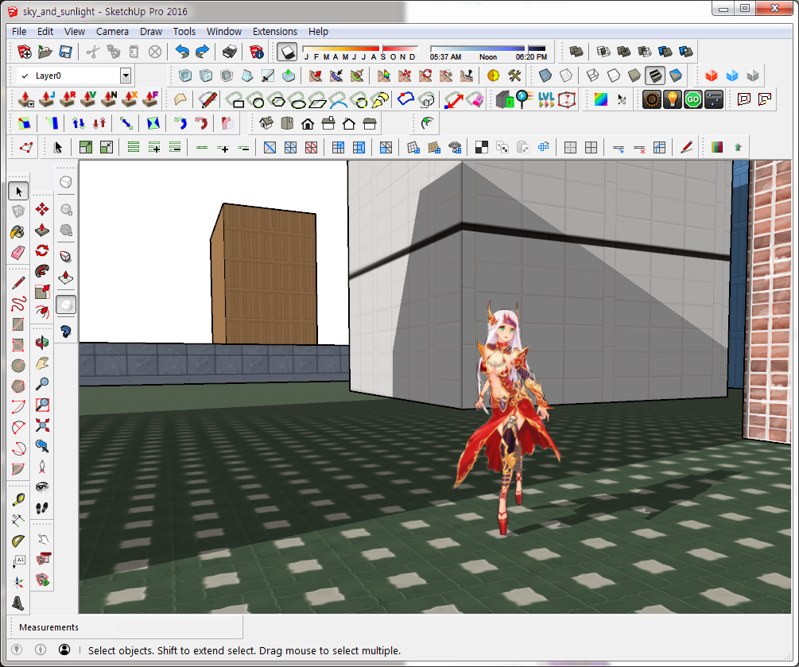The width and height of the screenshot is (799, 667).
Task: Open the File menu
Action: 19,32
